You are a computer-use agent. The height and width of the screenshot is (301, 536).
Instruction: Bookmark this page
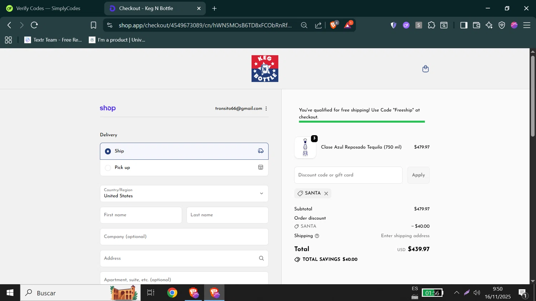(93, 25)
